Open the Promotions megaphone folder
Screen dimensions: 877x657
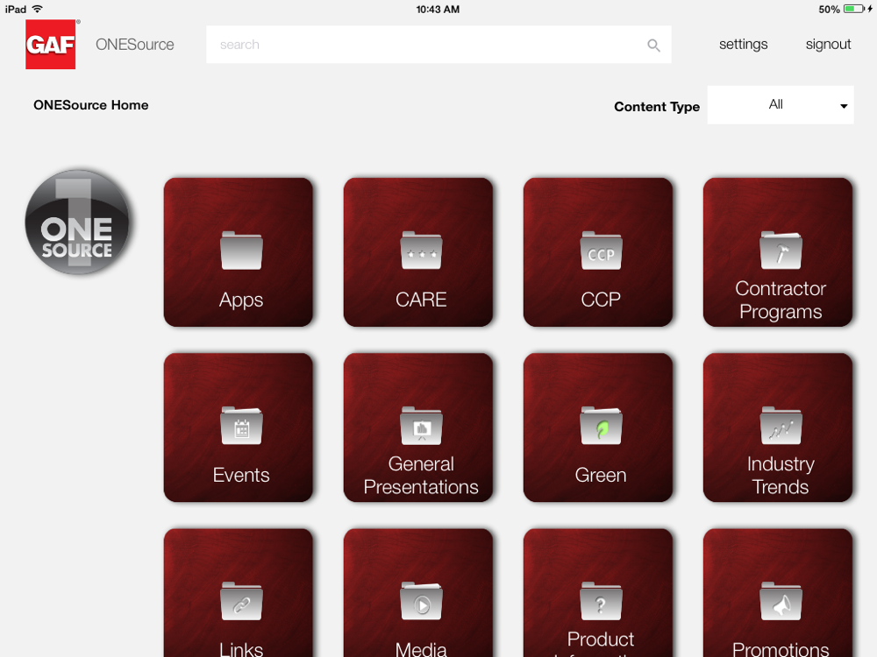tap(781, 601)
